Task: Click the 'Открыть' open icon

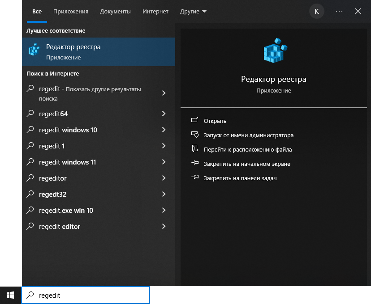Action: pos(194,121)
